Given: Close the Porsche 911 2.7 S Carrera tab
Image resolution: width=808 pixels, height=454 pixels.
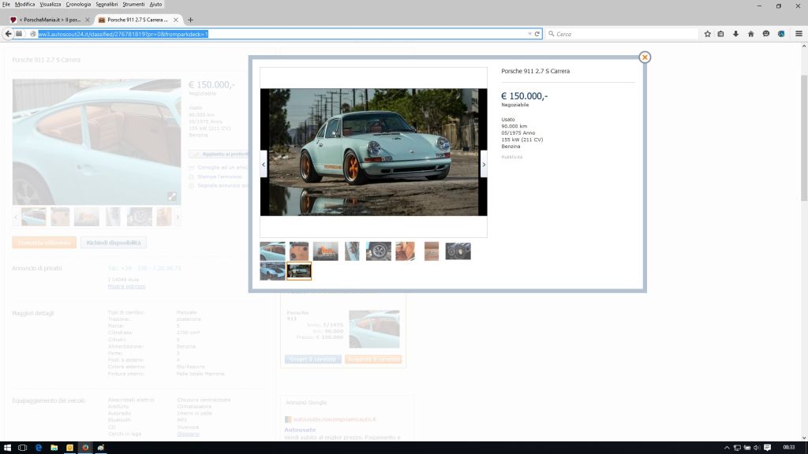Looking at the screenshot, I should click(x=176, y=20).
